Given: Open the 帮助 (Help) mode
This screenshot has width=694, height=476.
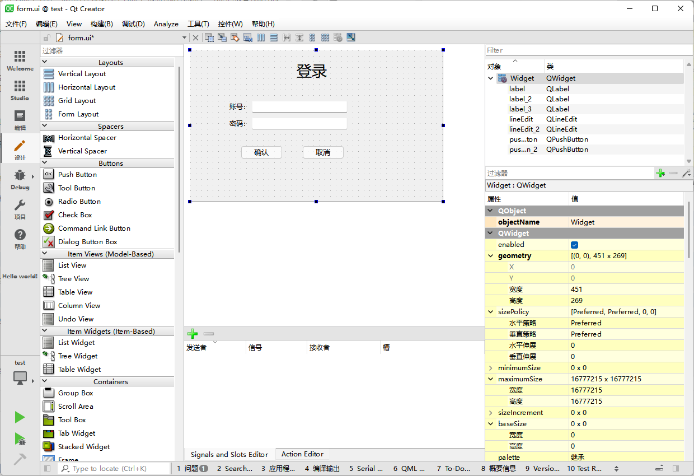Looking at the screenshot, I should click(20, 239).
